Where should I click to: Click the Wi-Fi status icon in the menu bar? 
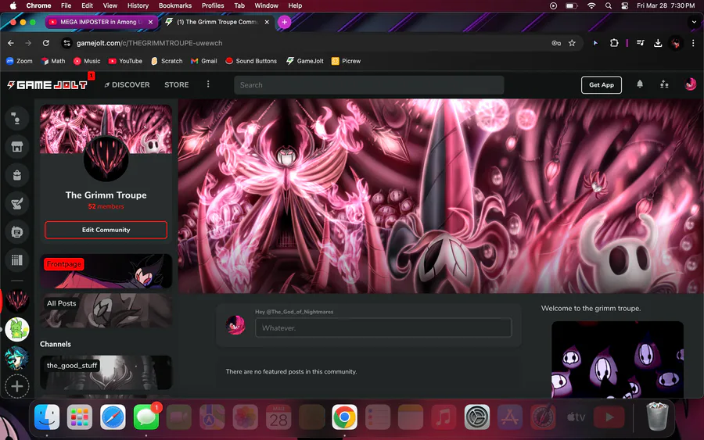coord(591,5)
